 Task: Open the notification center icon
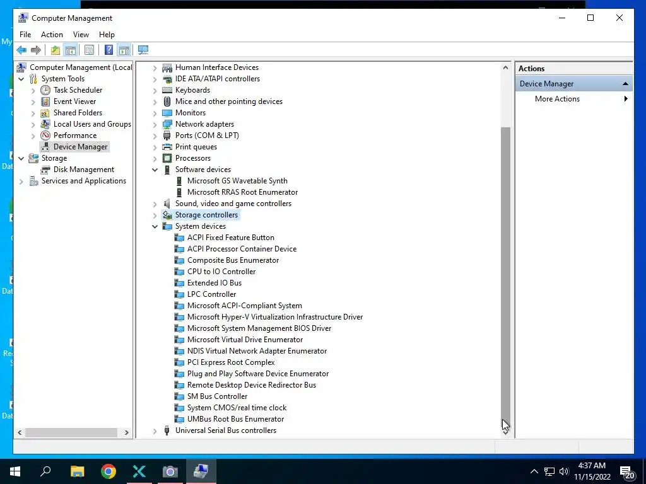coord(627,473)
